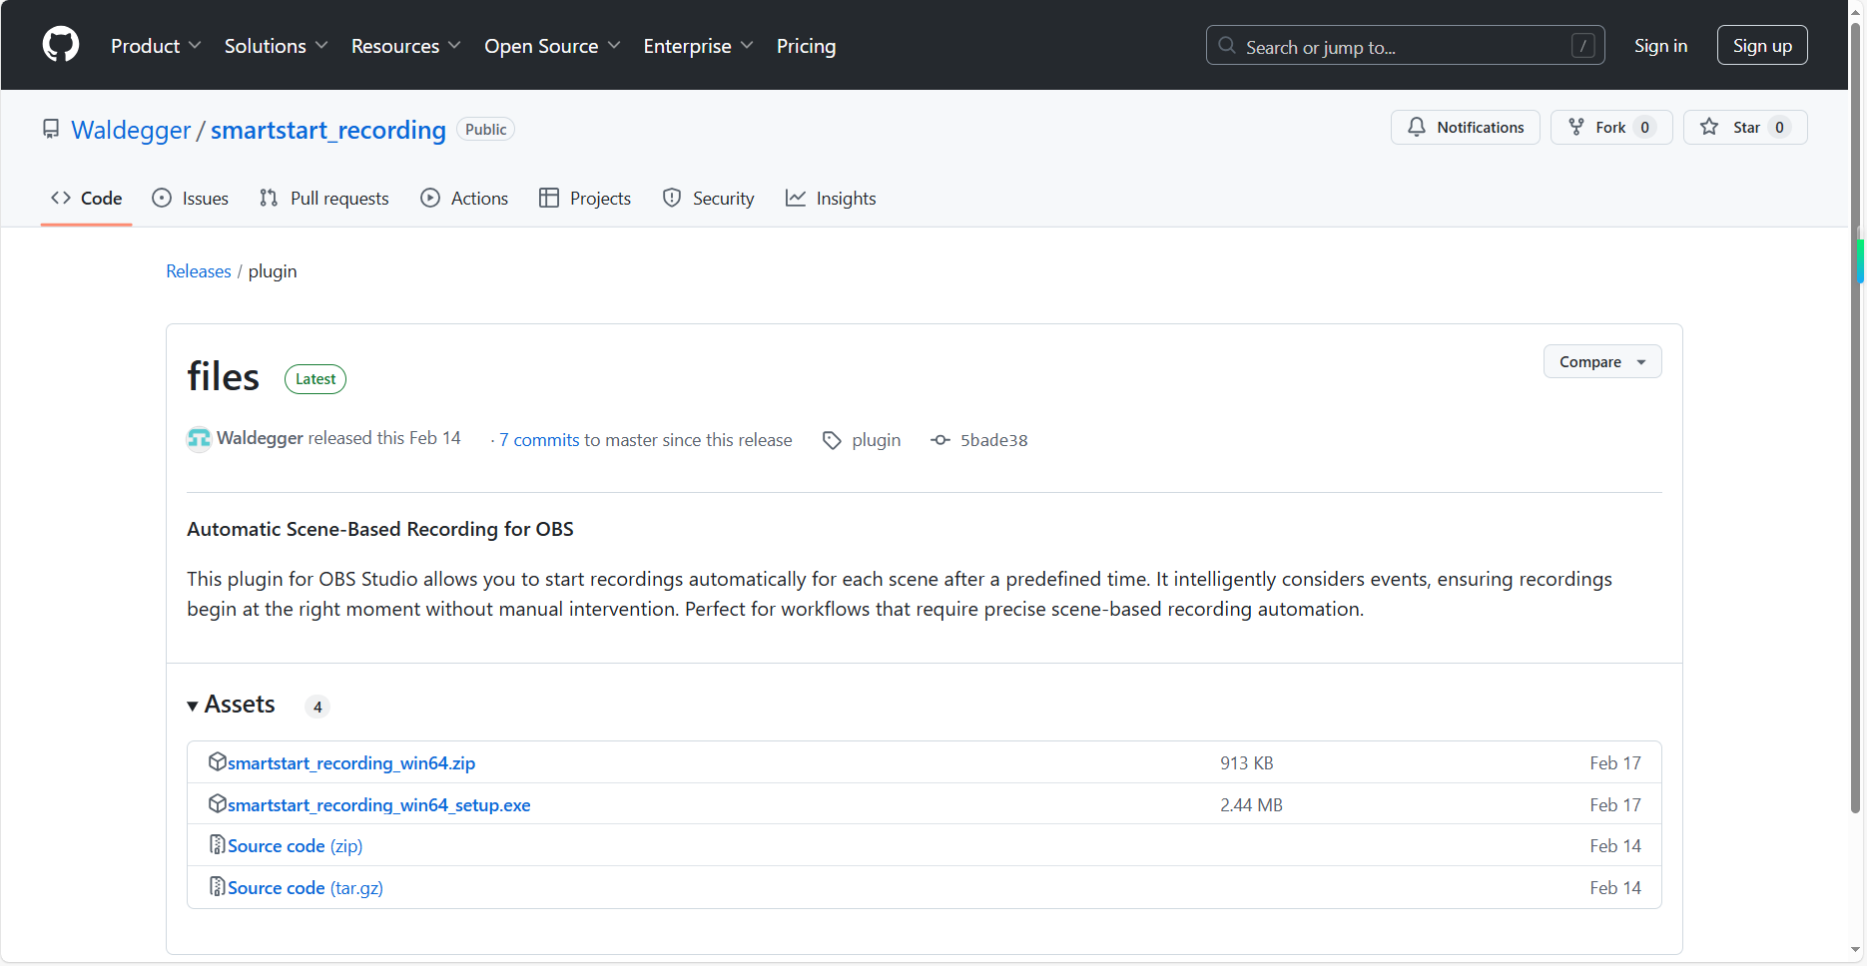The image size is (1867, 966).
Task: Download smartstart_recording_win64_setup.exe
Action: pyautogui.click(x=379, y=804)
